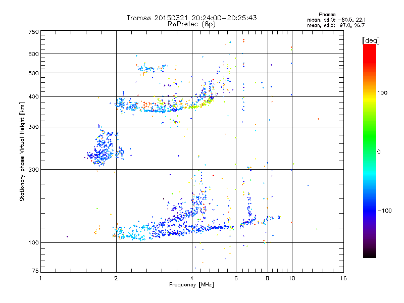Click the color bar's positive "100" tick label
This screenshot has width=404, height=303.
tap(382, 93)
